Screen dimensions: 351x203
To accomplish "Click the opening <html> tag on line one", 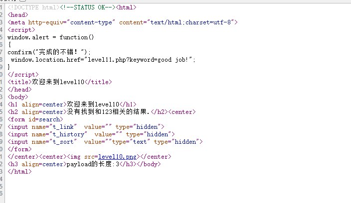I will (126, 7).
